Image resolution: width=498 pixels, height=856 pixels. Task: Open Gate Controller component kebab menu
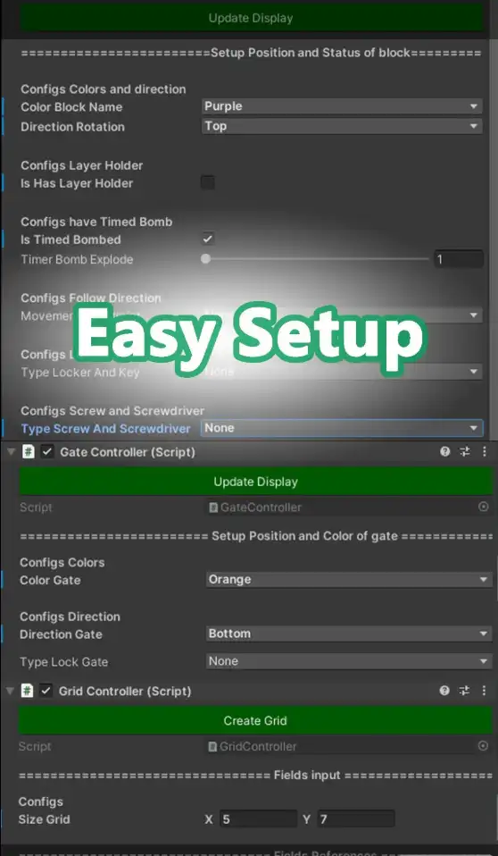click(485, 451)
